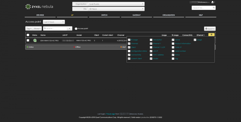
Task: Click the Zyxel Nebula logo
Action: (39, 7)
